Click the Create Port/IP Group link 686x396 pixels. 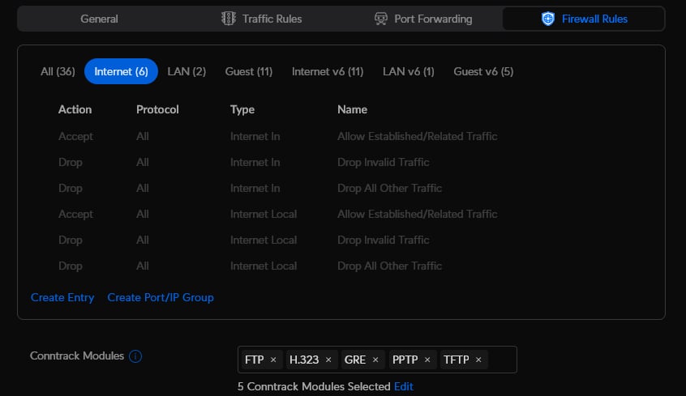161,297
